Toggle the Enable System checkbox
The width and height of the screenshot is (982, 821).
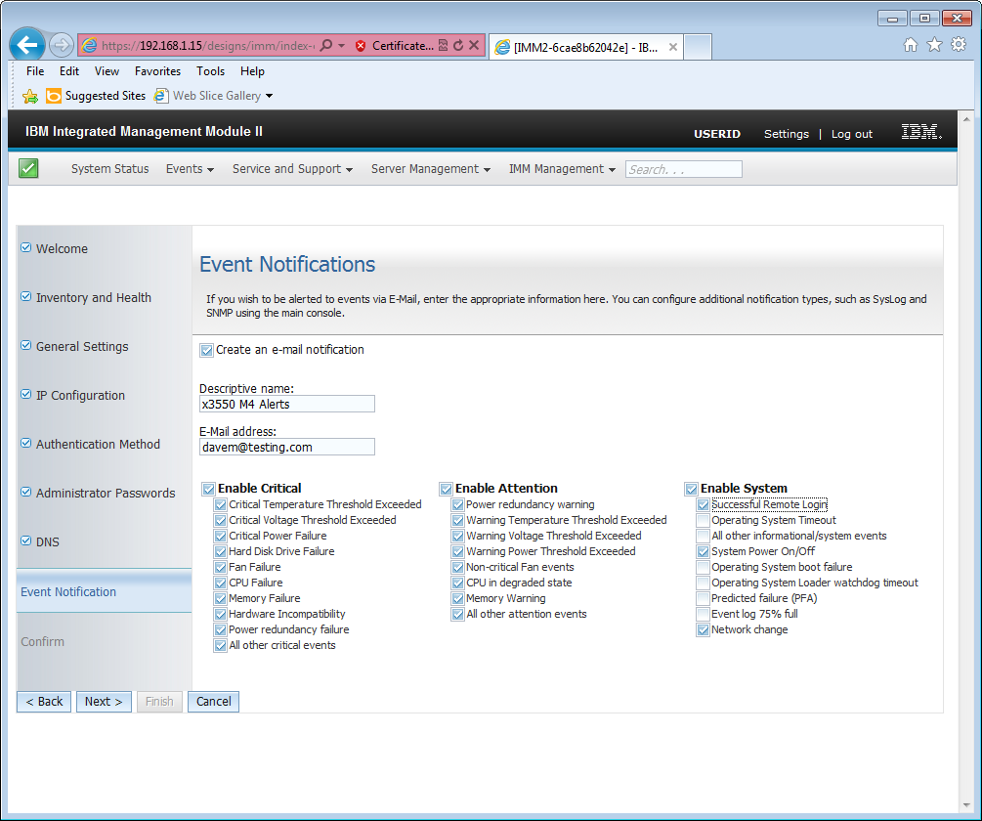click(x=692, y=489)
